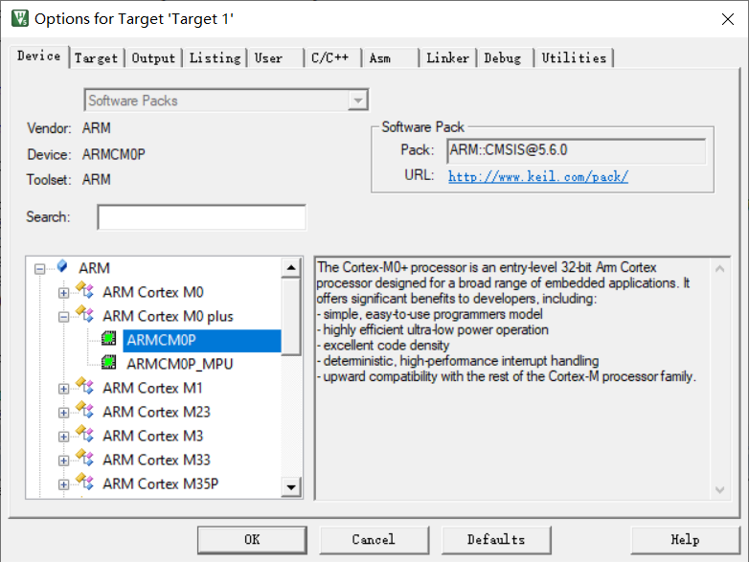This screenshot has width=749, height=562.
Task: Collapse the ARM root tree node
Action: 39,269
